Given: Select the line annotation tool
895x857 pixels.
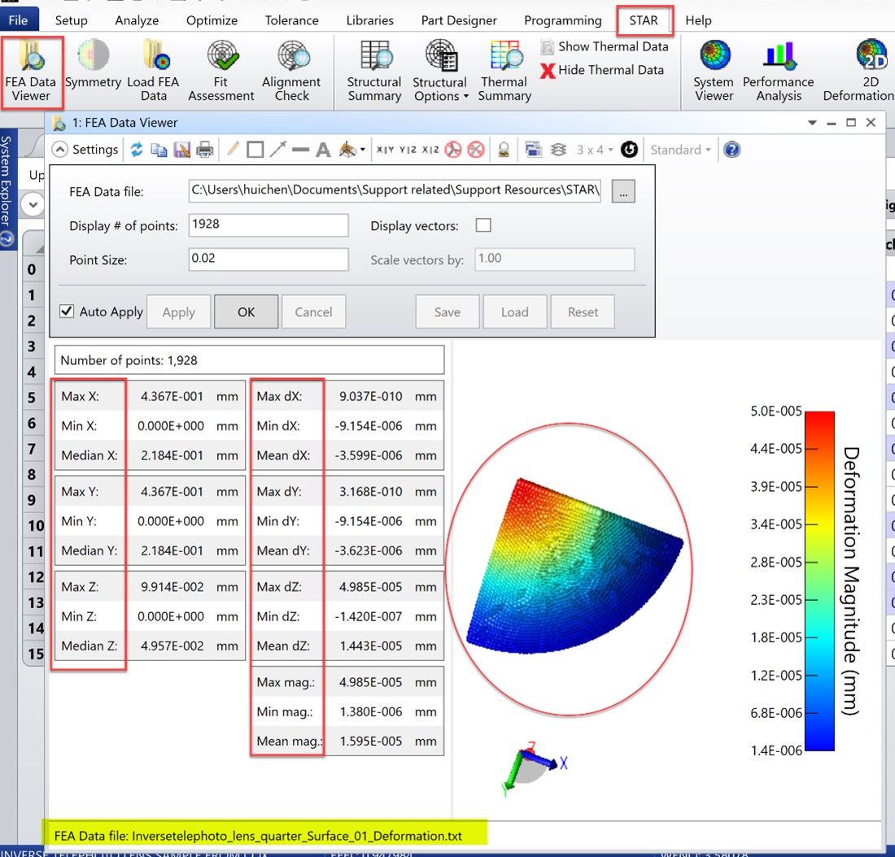Looking at the screenshot, I should tap(300, 150).
